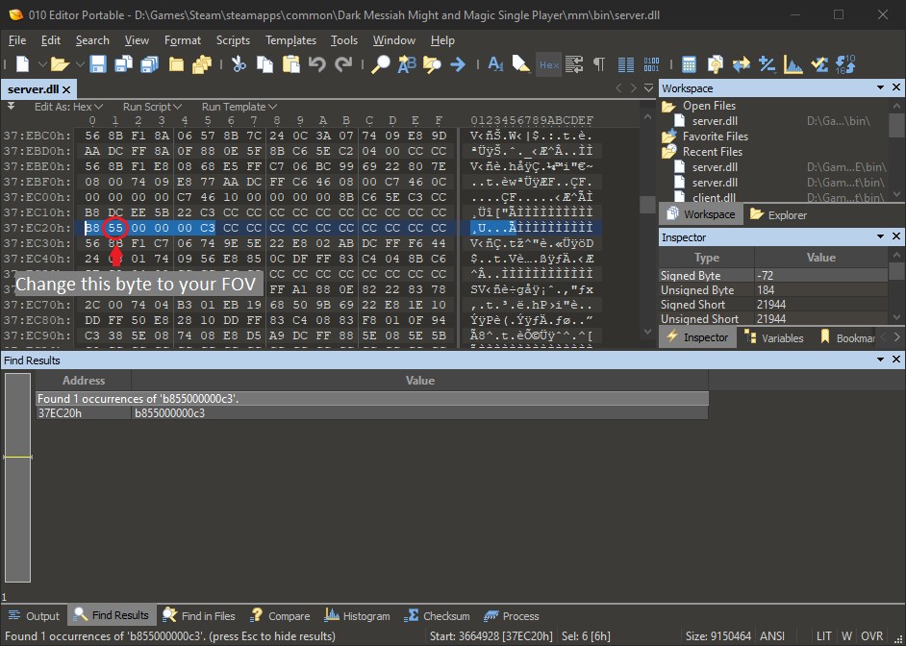Open the Replace AB icon
Viewport: 906px width, 646px height.
click(x=407, y=64)
